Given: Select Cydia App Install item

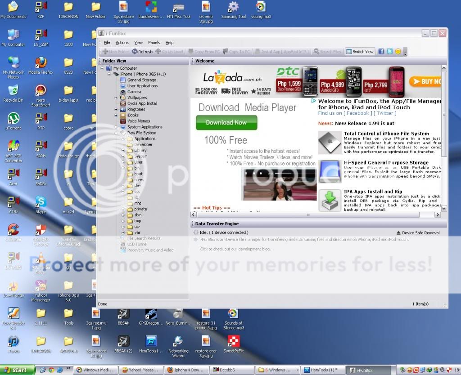Looking at the screenshot, I should [142, 103].
